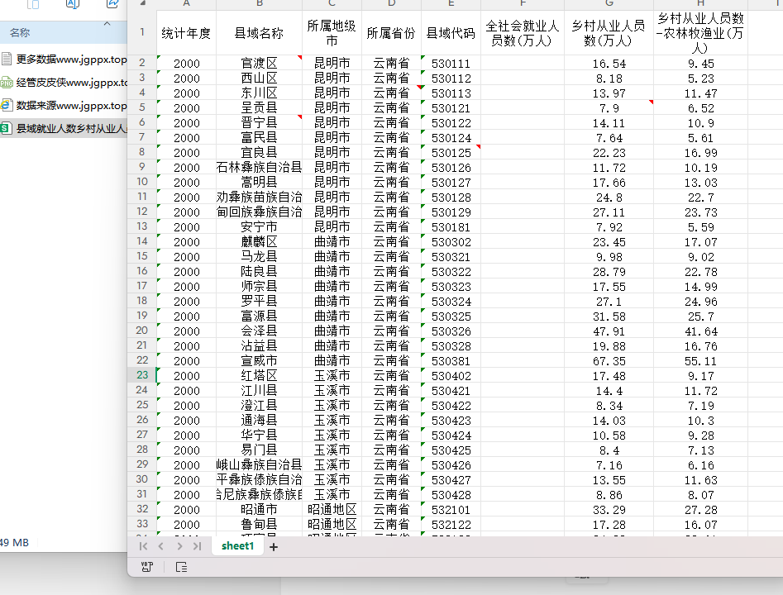The height and width of the screenshot is (595, 783).
Task: Click cell 鲁甸县
Action: 259,524
